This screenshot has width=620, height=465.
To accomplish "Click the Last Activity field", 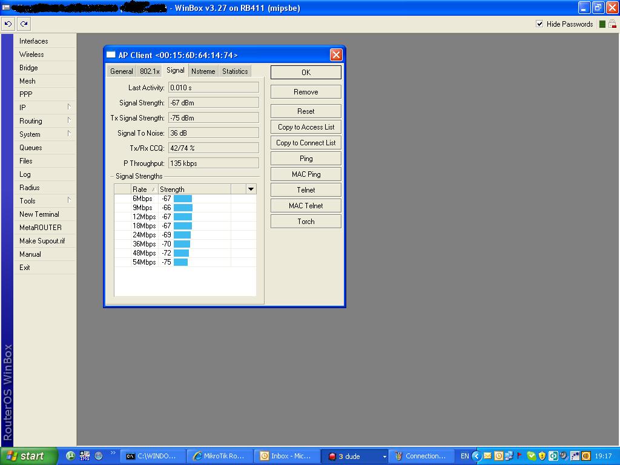I will 214,87.
